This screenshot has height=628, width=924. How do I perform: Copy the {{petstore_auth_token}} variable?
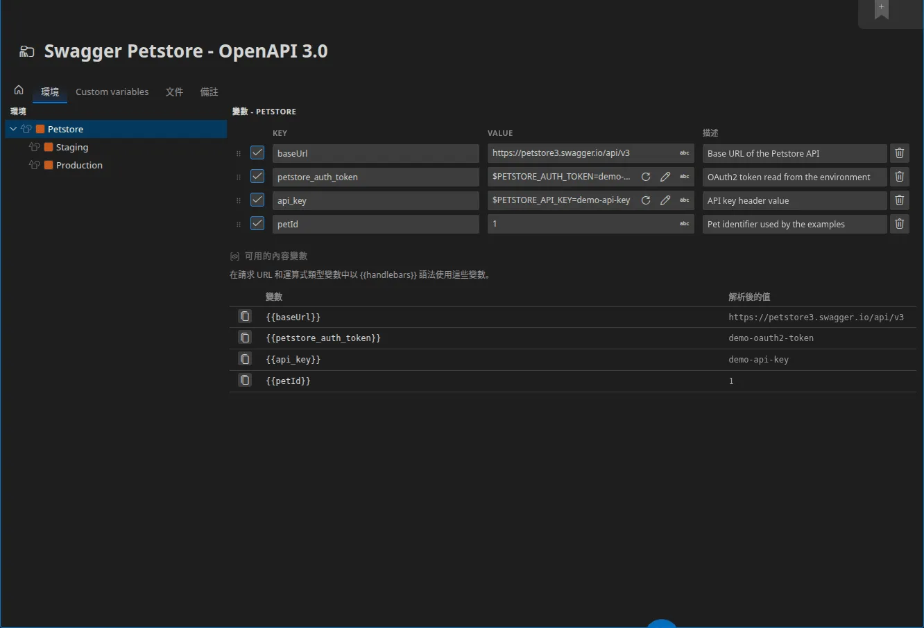point(245,338)
